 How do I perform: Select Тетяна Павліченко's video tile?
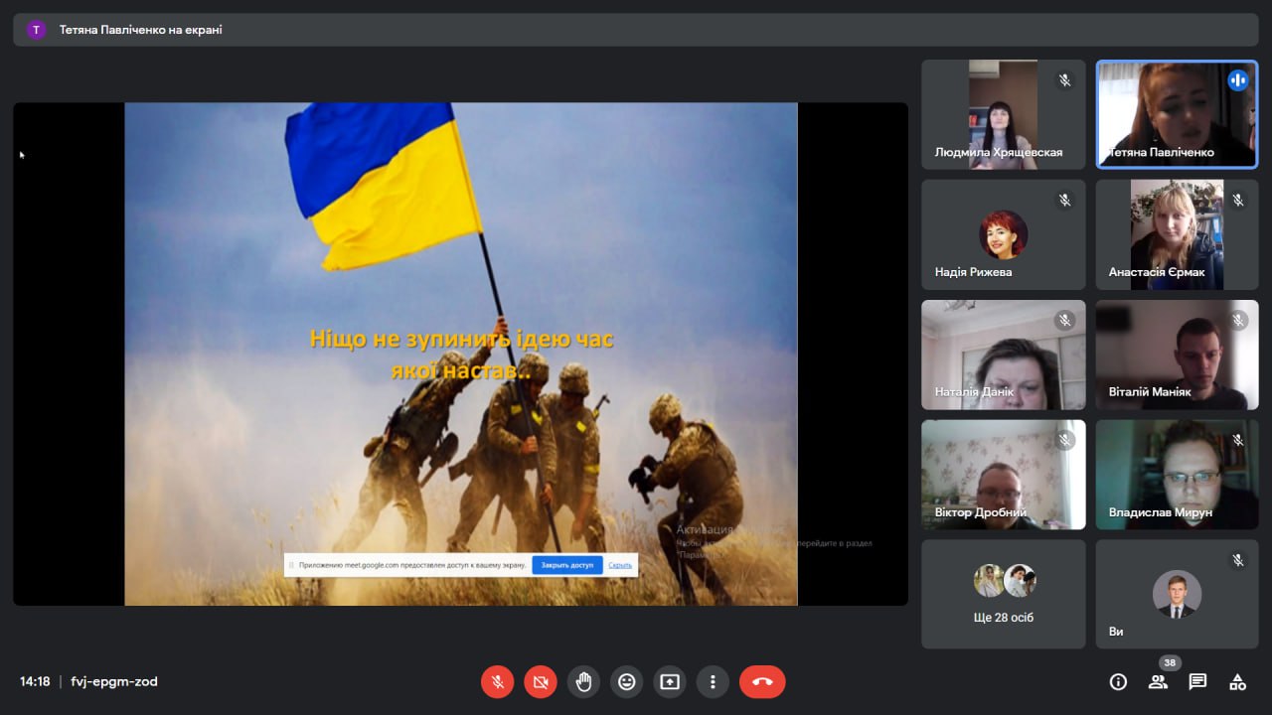pos(1177,114)
